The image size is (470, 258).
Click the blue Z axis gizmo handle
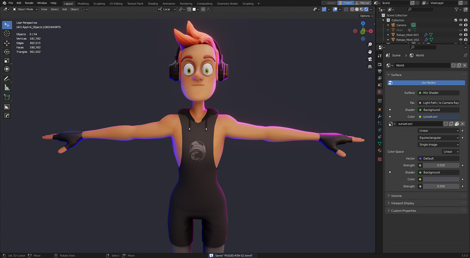(x=363, y=23)
